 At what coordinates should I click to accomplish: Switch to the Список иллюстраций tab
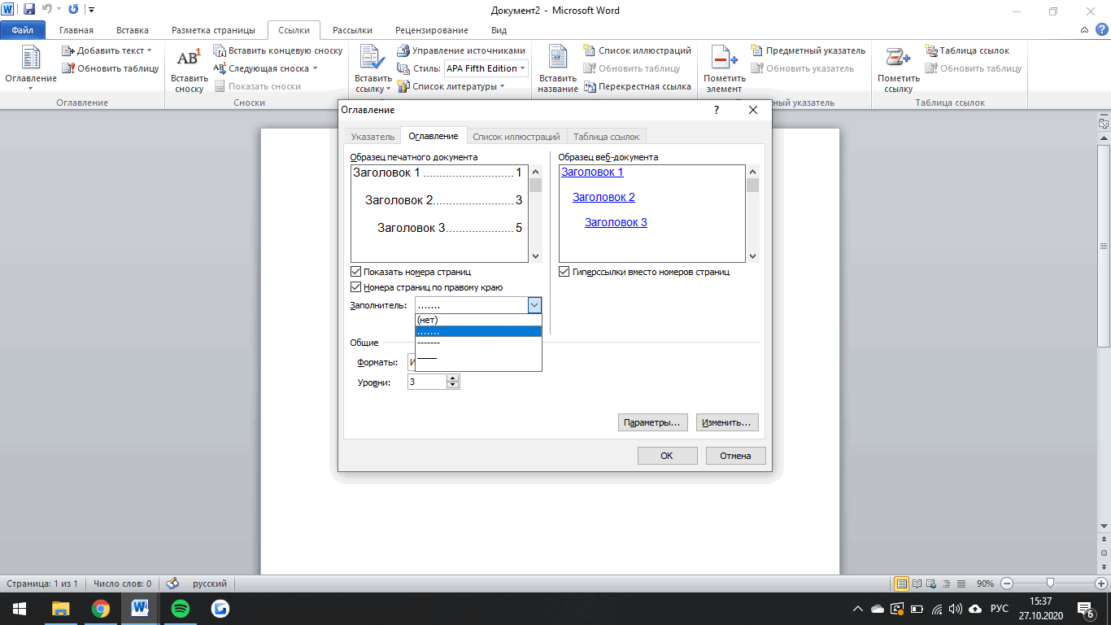(x=516, y=137)
